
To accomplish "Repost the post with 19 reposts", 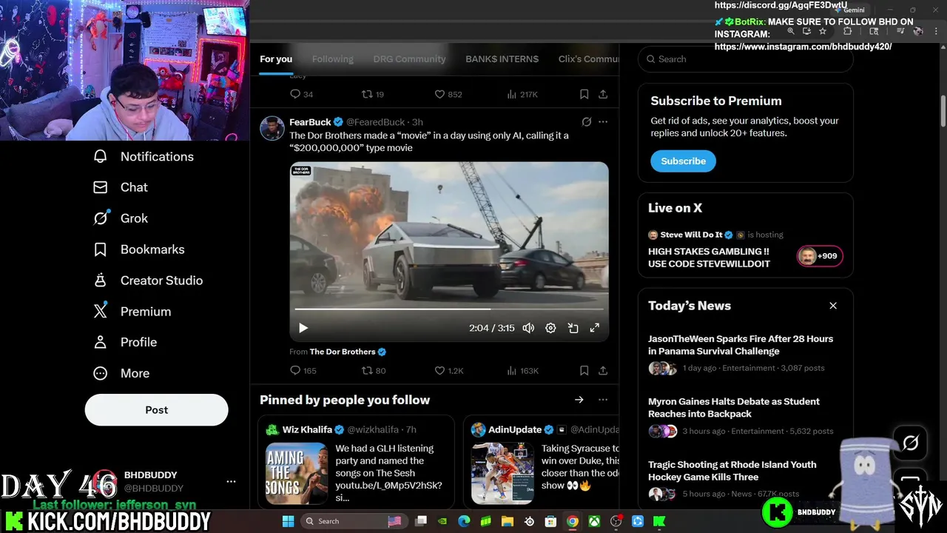I will [372, 94].
